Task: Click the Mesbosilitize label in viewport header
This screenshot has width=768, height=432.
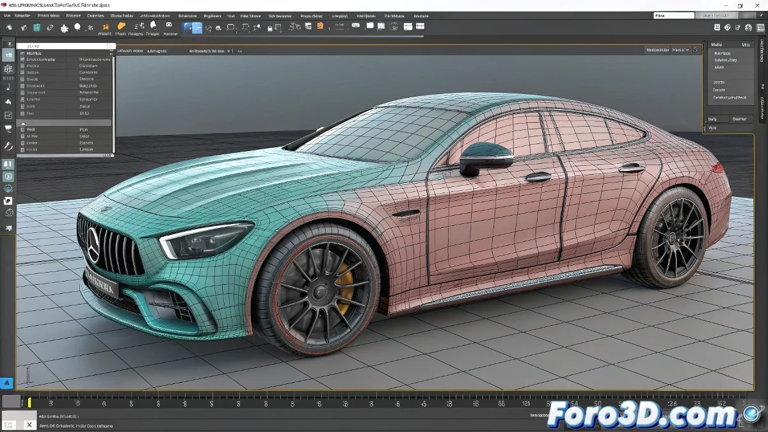Action: click(657, 49)
